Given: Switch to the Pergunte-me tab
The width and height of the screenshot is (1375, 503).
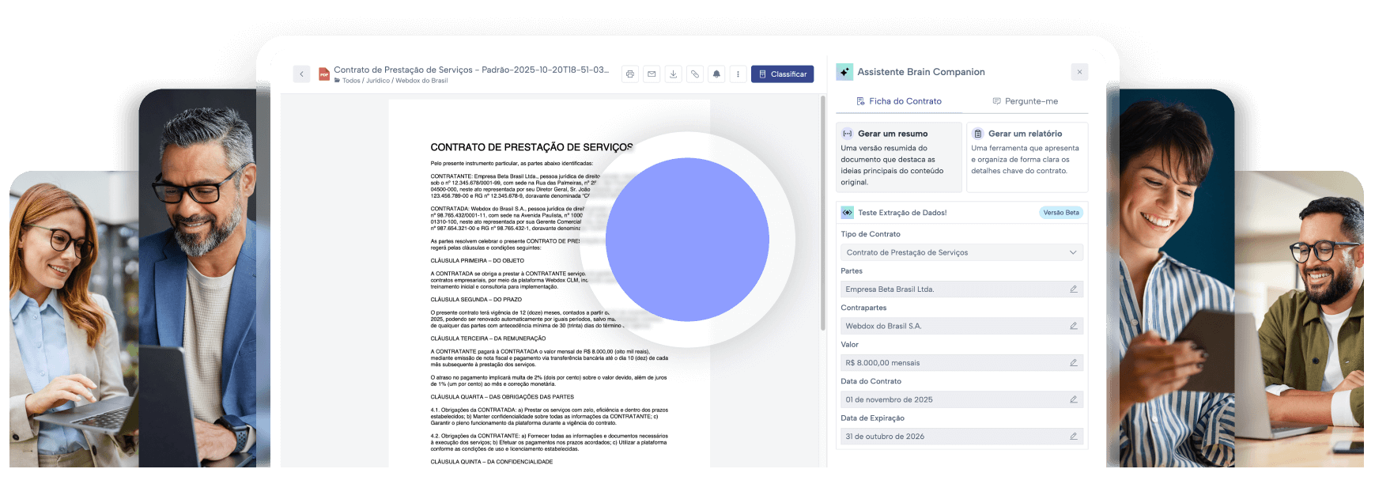Looking at the screenshot, I should coord(1025,101).
